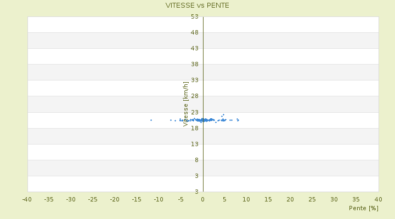Select the -25 tick label on the slope axis
The image size is (395, 219).
(93, 199)
